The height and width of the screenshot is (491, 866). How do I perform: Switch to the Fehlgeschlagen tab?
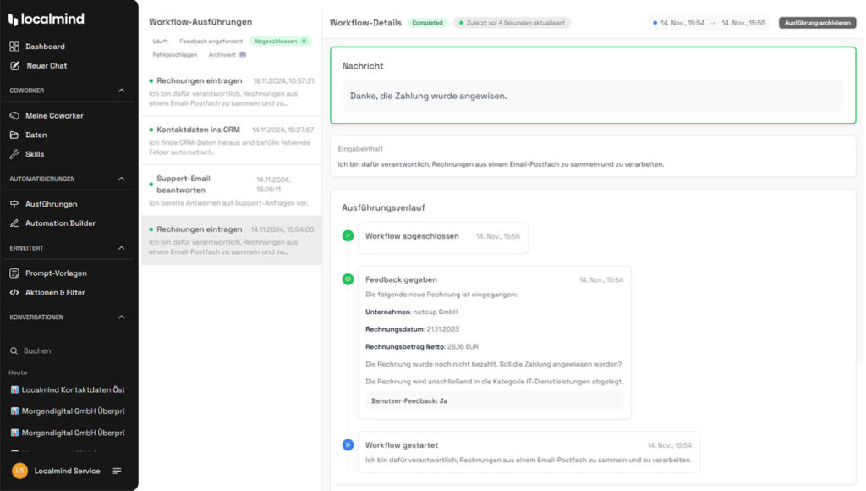pyautogui.click(x=175, y=55)
